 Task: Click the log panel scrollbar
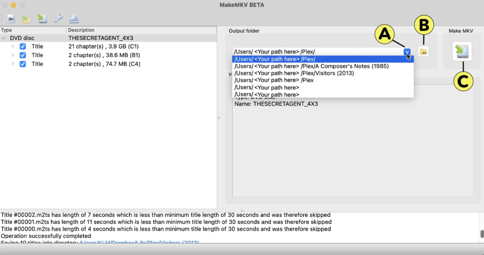(482, 234)
